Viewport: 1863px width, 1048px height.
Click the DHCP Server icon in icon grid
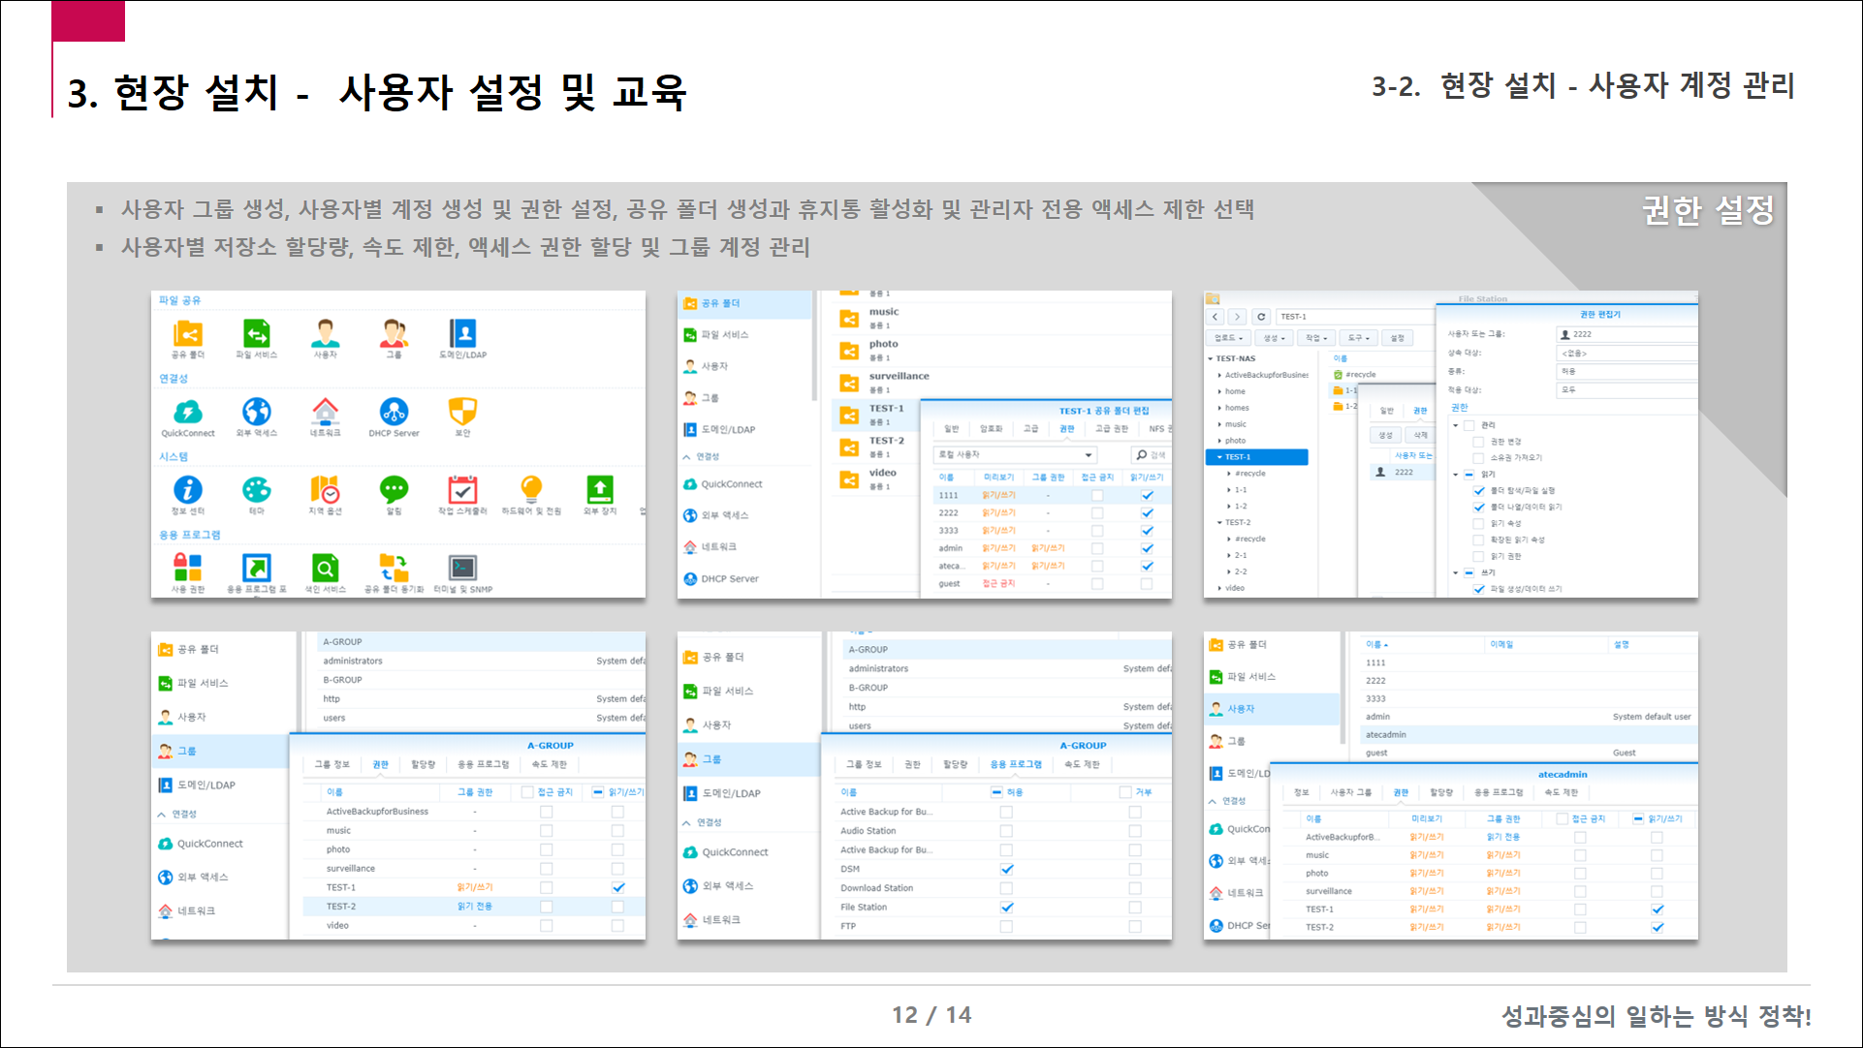pos(394,413)
